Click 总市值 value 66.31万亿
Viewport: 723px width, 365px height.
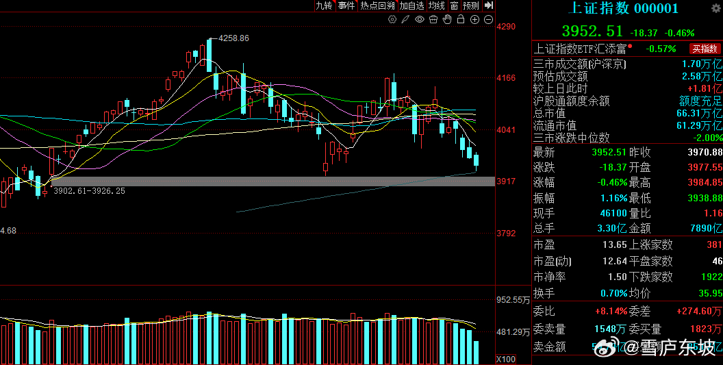click(x=700, y=113)
